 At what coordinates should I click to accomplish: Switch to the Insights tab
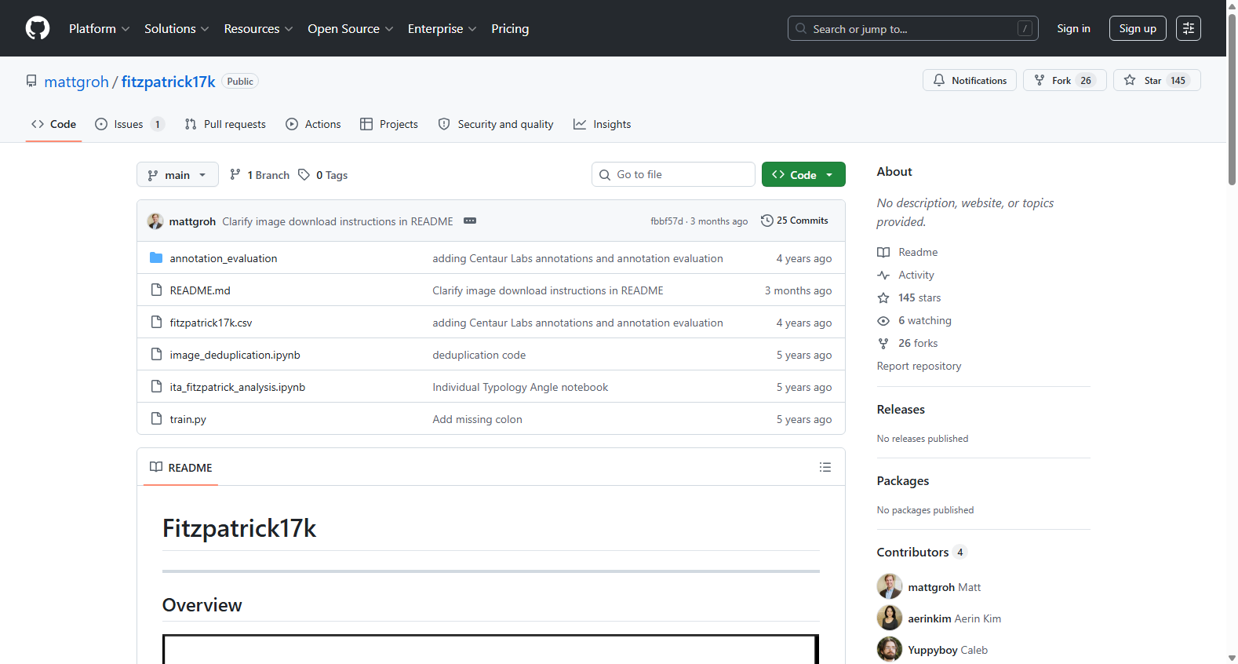tap(602, 124)
